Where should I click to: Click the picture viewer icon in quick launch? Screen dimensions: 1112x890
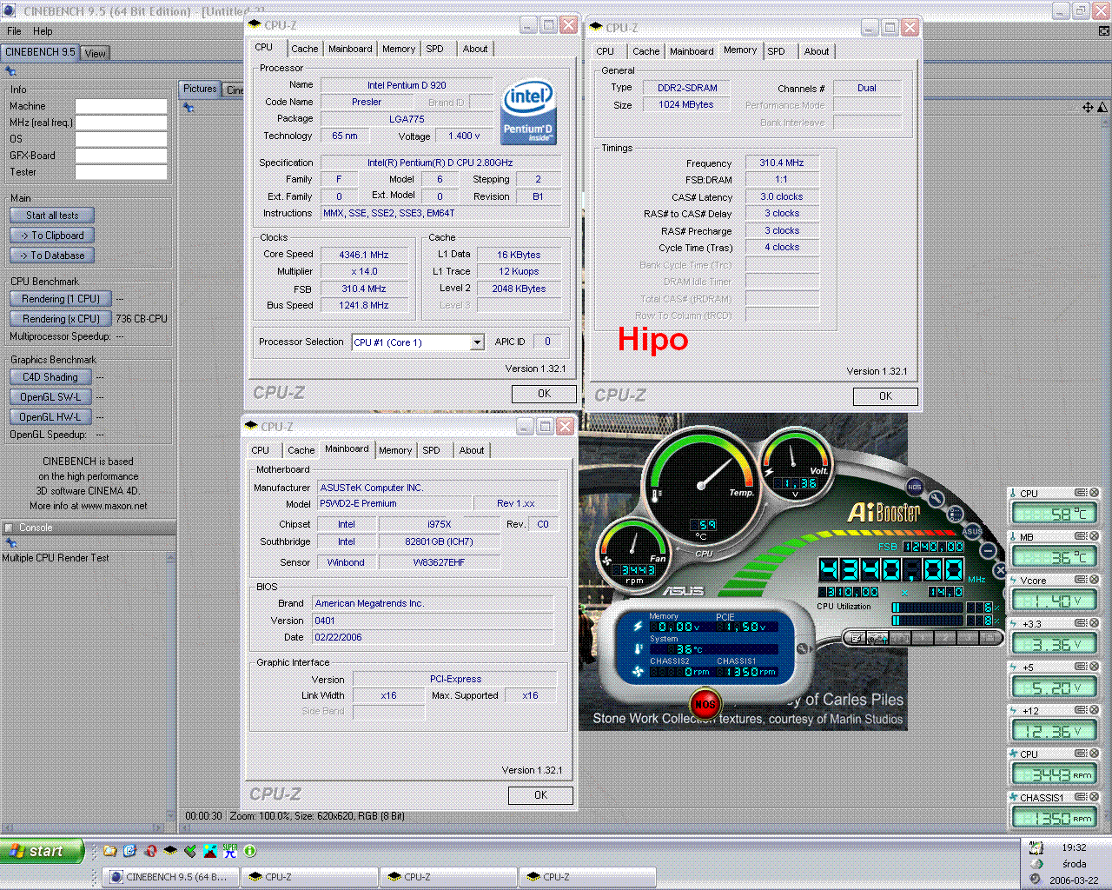(210, 851)
